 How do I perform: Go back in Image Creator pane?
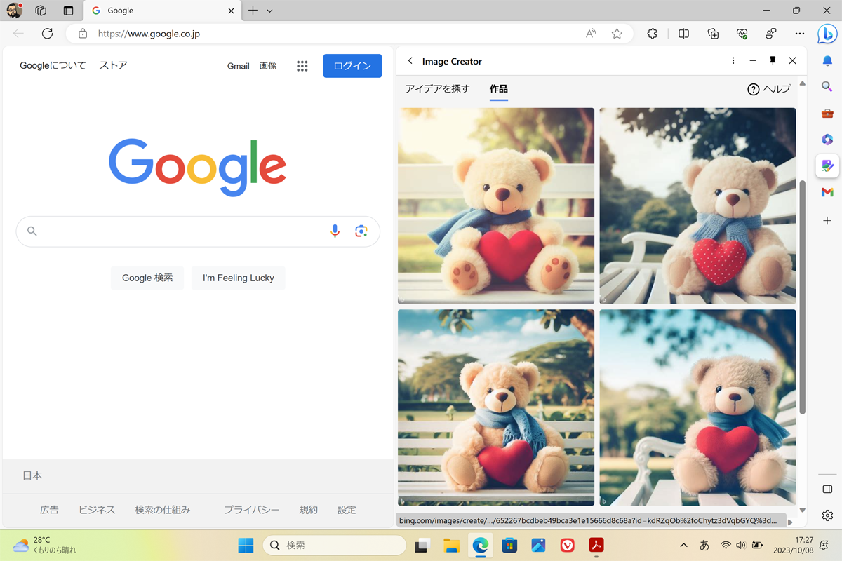click(410, 61)
